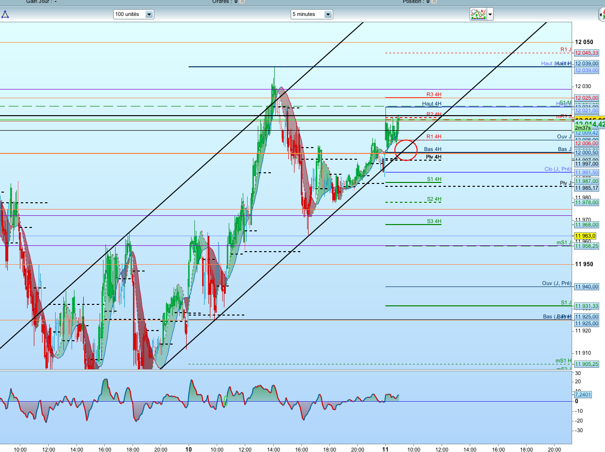Click the chart indicators icon button

(478, 14)
